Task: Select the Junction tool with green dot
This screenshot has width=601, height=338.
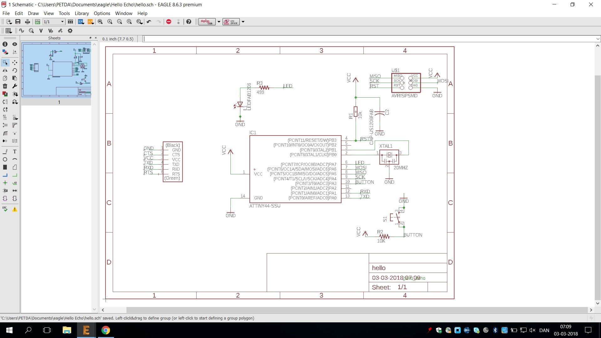Action: click(5, 183)
